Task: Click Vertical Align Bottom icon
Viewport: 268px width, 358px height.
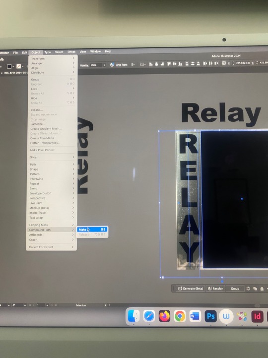Action: click(180, 64)
